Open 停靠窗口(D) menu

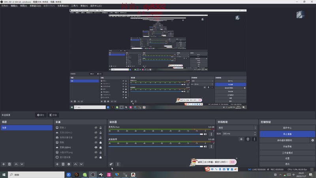(35, 6)
